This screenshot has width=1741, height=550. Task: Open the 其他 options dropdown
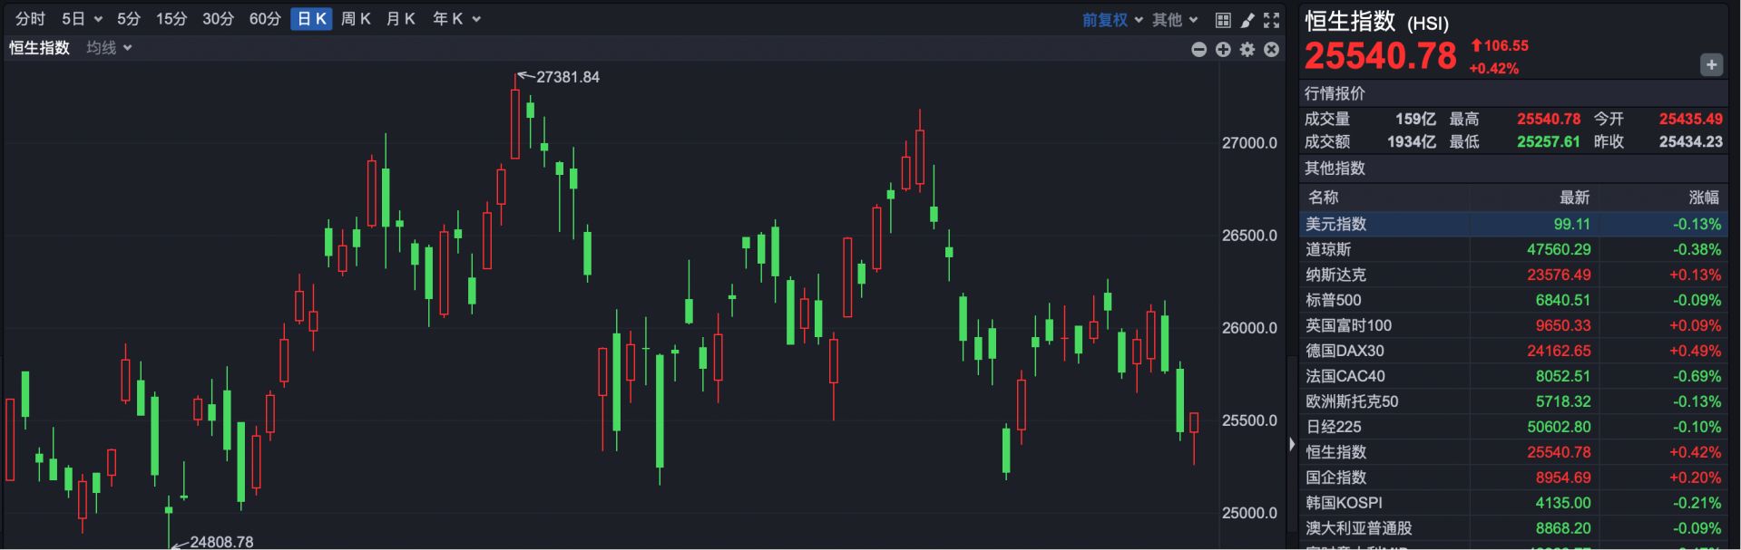tap(1175, 20)
